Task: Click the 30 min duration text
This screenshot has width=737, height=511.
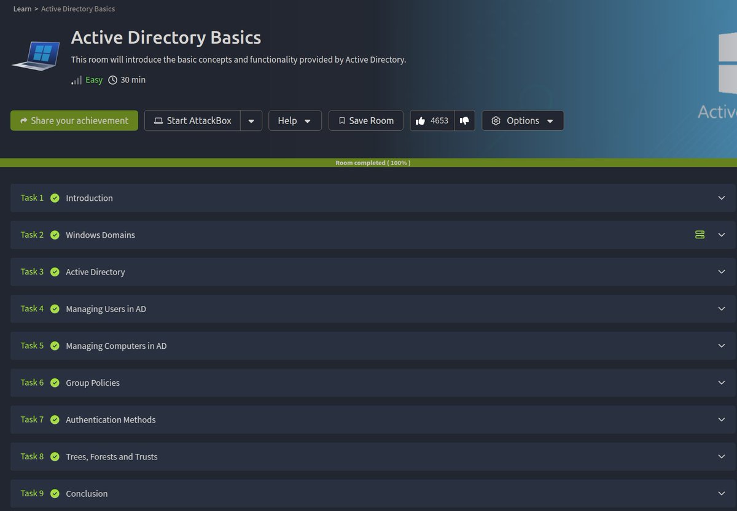Action: tap(133, 80)
